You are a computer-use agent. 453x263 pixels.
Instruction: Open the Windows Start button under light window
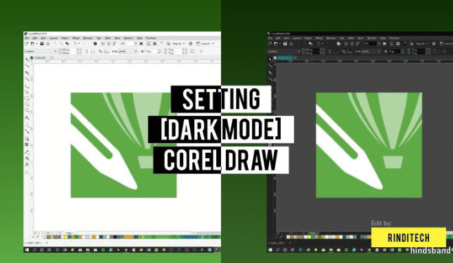pos(27,250)
